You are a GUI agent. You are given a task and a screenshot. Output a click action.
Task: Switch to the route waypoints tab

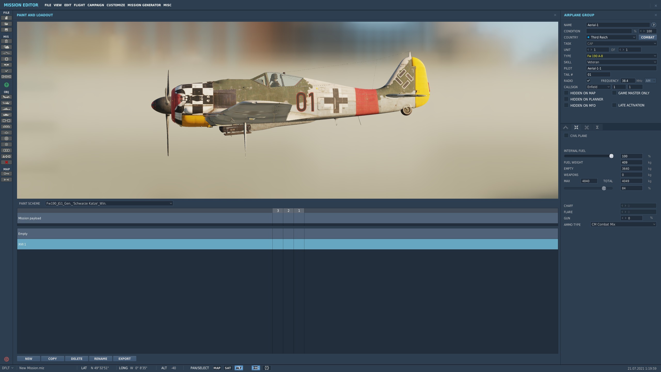565,127
